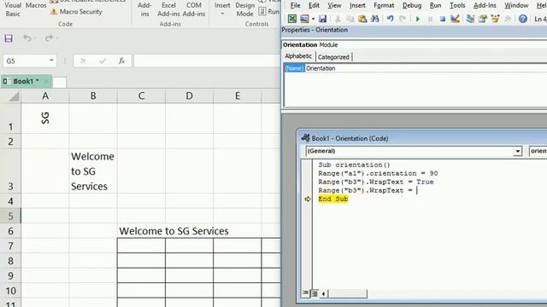Click Procedure View button in code window
The width and height of the screenshot is (547, 307).
point(306,293)
